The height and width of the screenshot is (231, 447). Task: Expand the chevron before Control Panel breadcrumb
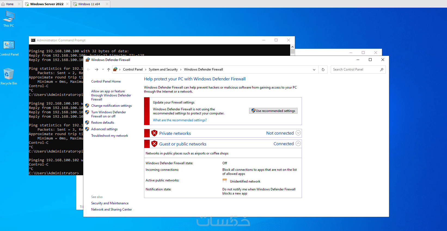(120, 69)
